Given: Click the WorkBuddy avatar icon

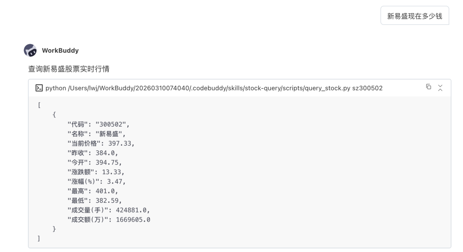Looking at the screenshot, I should (30, 50).
